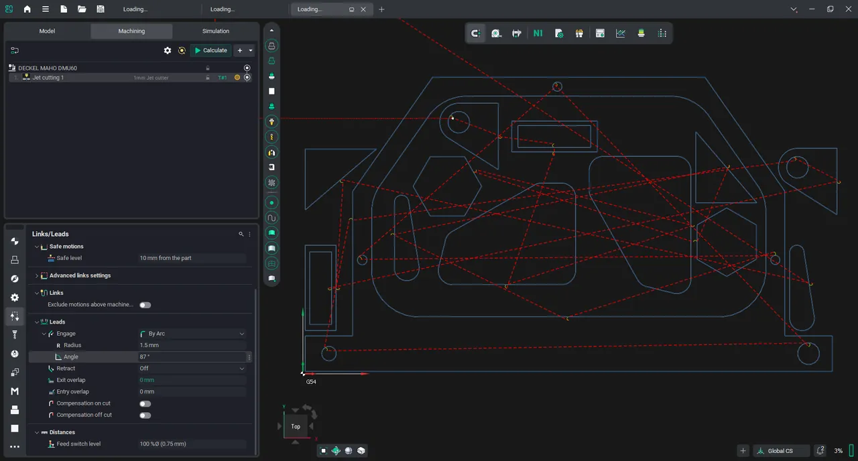Click the gear icon beside the Calculate button
Viewport: 858px width, 461px height.
coord(168,50)
